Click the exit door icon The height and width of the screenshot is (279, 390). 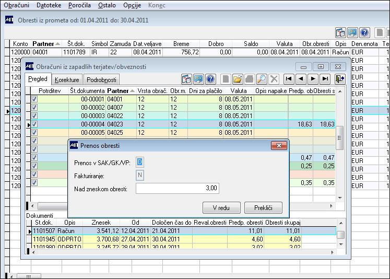(x=340, y=79)
